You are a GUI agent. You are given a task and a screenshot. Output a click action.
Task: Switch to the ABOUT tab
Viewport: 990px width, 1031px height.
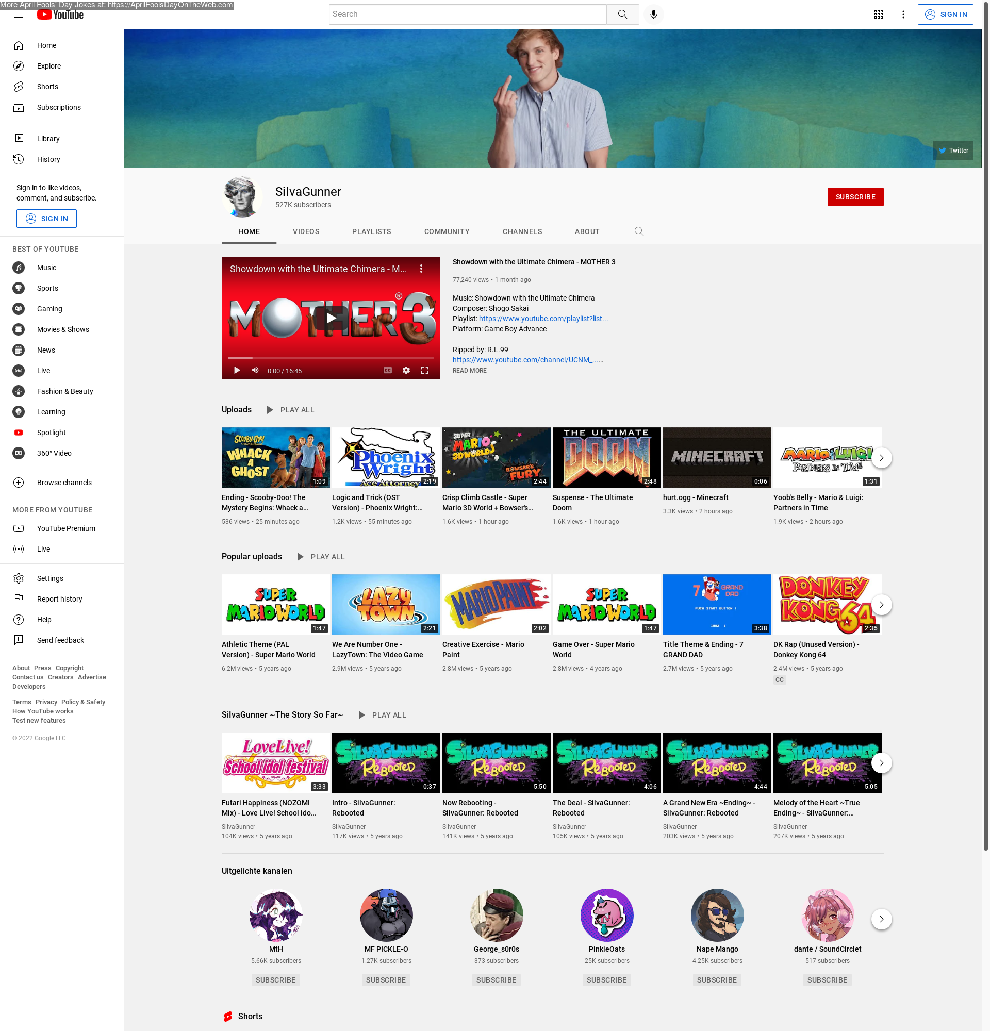tap(587, 231)
